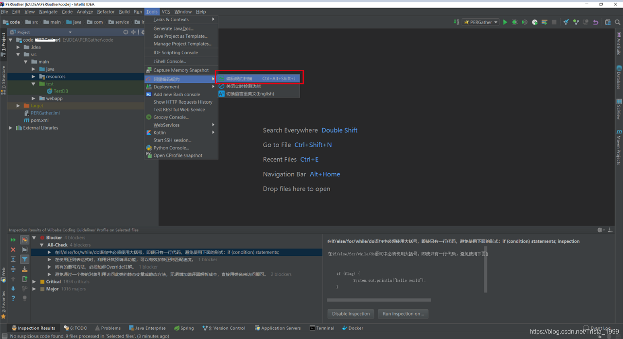Open Project panel gear settings icon
Image resolution: width=623 pixels, height=339 pixels.
point(143,32)
